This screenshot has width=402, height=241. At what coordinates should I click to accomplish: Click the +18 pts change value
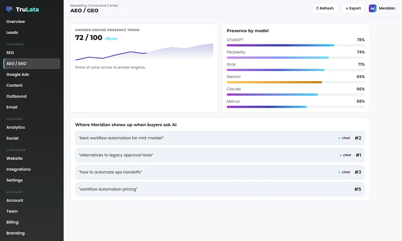click(x=111, y=39)
